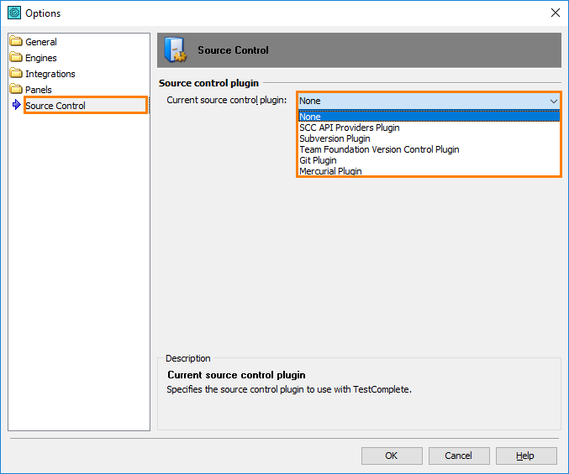Pick Subversion Plugin from the list
Viewport: 569px width, 474px height.
pos(335,138)
